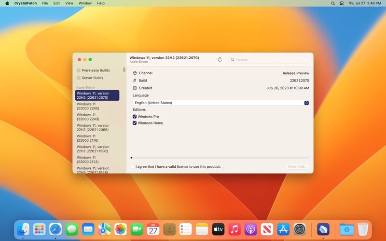
Task: Click the 22621.2070 build value
Action: tap(299, 80)
